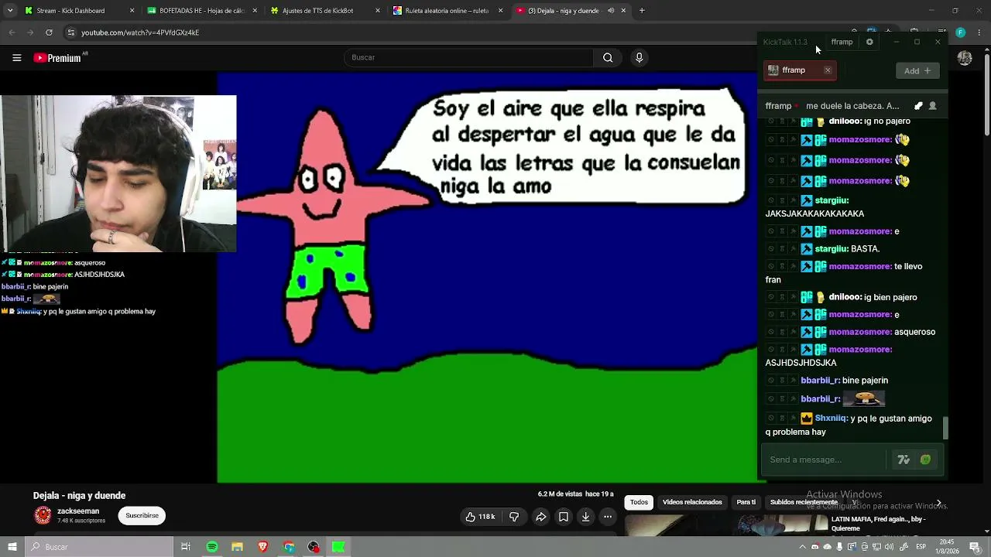The image size is (991, 557).
Task: Open KickTalk pinned message icon
Action: point(918,106)
